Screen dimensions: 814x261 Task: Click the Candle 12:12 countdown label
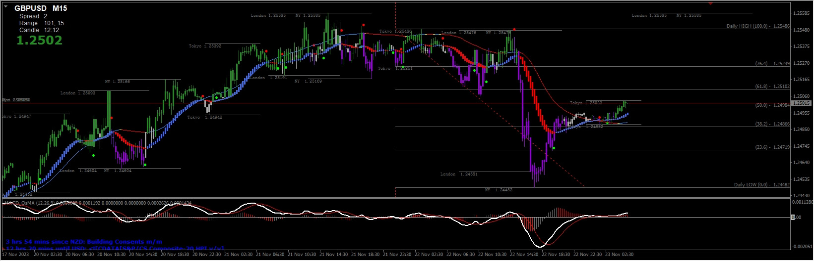coord(39,30)
